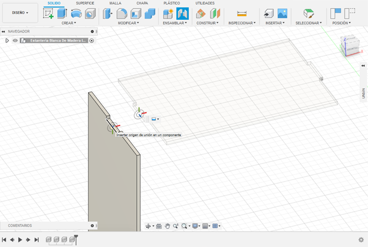Play the design timeline
The width and height of the screenshot is (368, 247).
pos(20,239)
